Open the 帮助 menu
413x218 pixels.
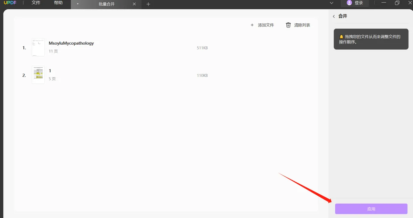[58, 3]
